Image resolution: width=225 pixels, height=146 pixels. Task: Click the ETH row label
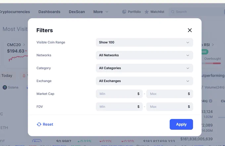click(x=4, y=128)
